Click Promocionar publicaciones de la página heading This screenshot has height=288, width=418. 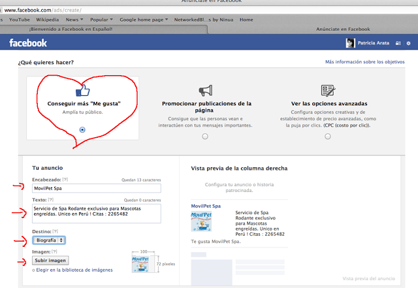(206, 106)
